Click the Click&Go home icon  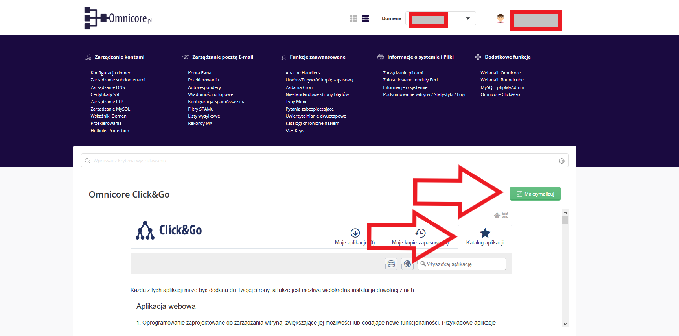[497, 215]
